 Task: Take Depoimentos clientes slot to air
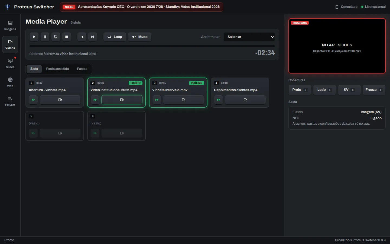pos(219,100)
